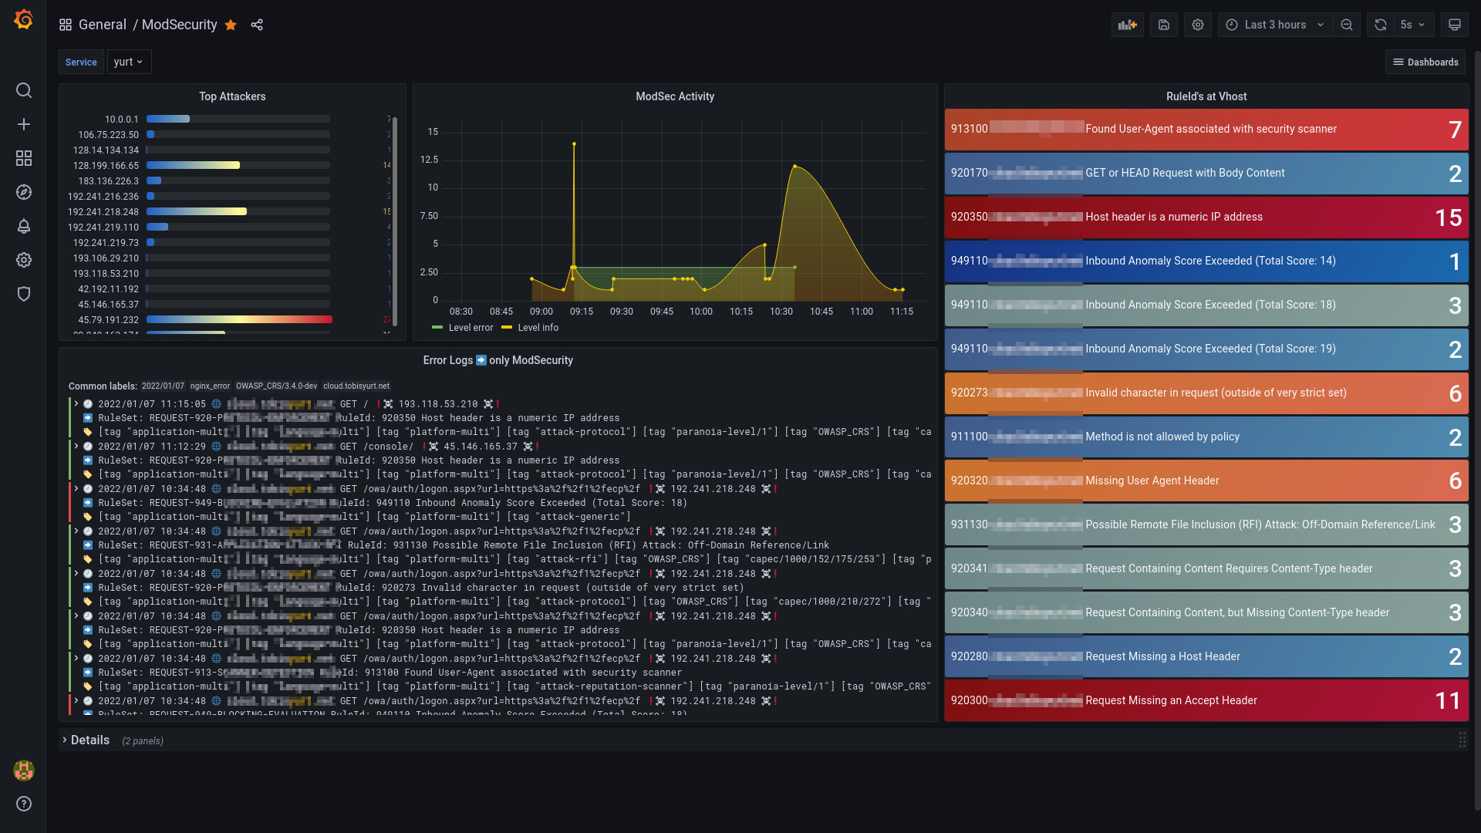Click the Create plus icon in sidebar
Screen dimensions: 1481x833
click(x=24, y=124)
